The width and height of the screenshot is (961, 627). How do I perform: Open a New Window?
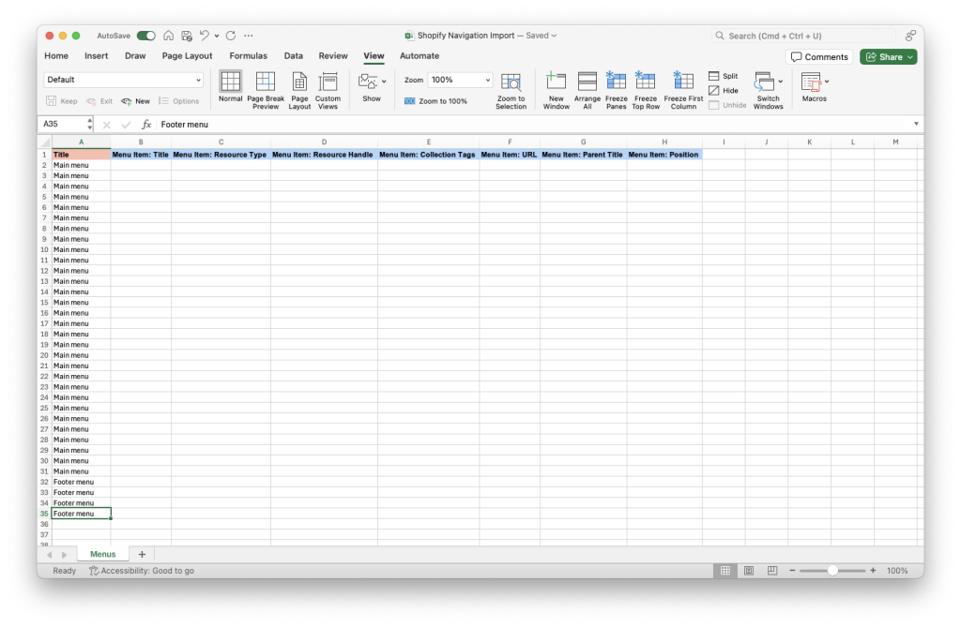point(556,88)
